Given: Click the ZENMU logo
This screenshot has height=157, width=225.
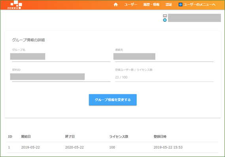Looking at the screenshot, I should 14,5.
